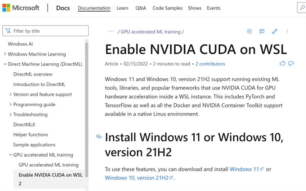Give the article a thumbs up

pos(282,63)
